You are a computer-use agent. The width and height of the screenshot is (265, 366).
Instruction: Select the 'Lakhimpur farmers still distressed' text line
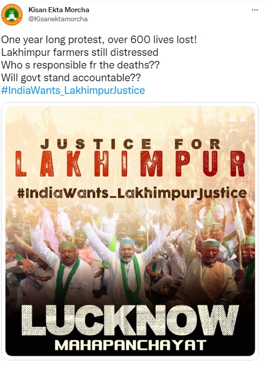pyautogui.click(x=80, y=52)
